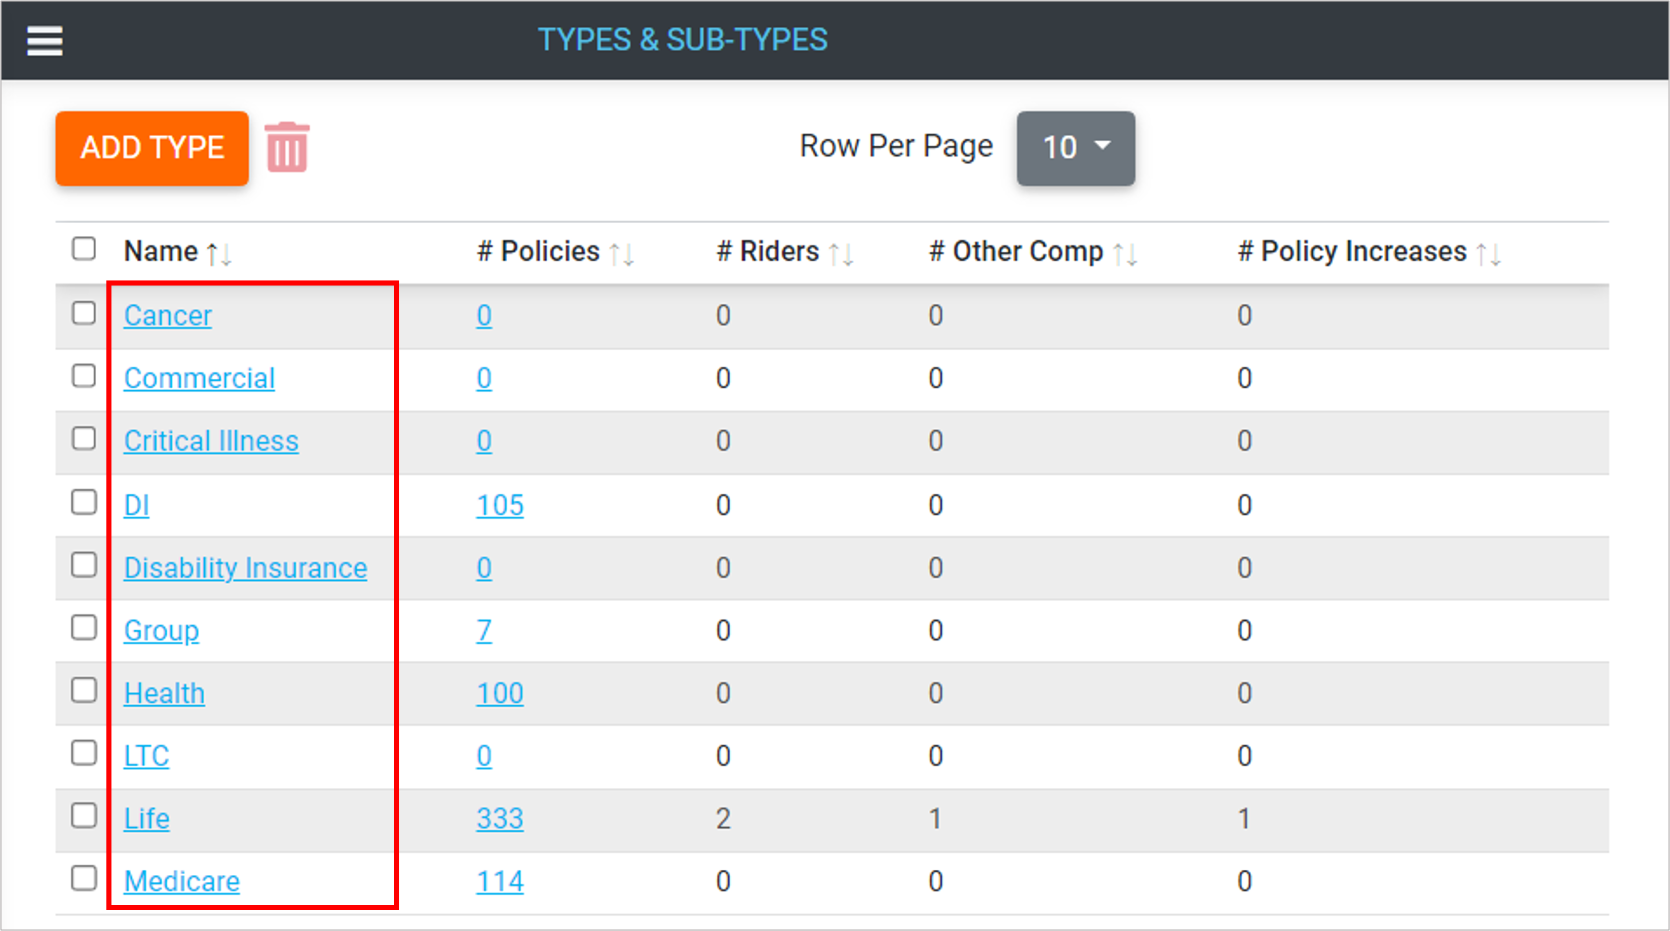The height and width of the screenshot is (931, 1670).
Task: Click the pink trash delete icon
Action: point(287,147)
